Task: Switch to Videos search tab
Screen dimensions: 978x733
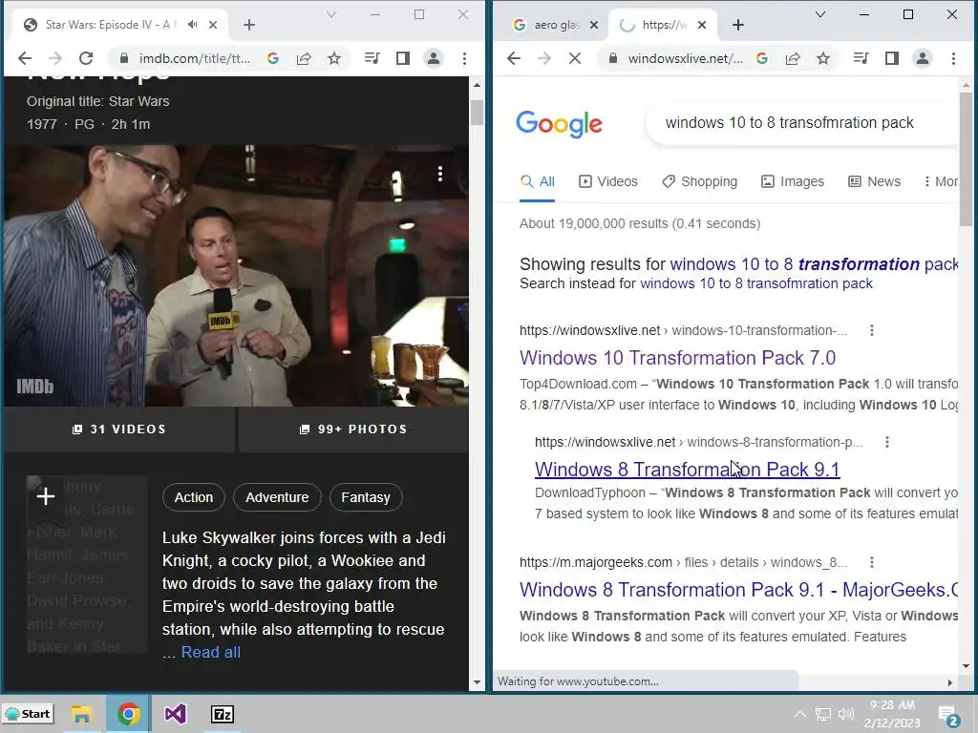Action: coord(608,182)
